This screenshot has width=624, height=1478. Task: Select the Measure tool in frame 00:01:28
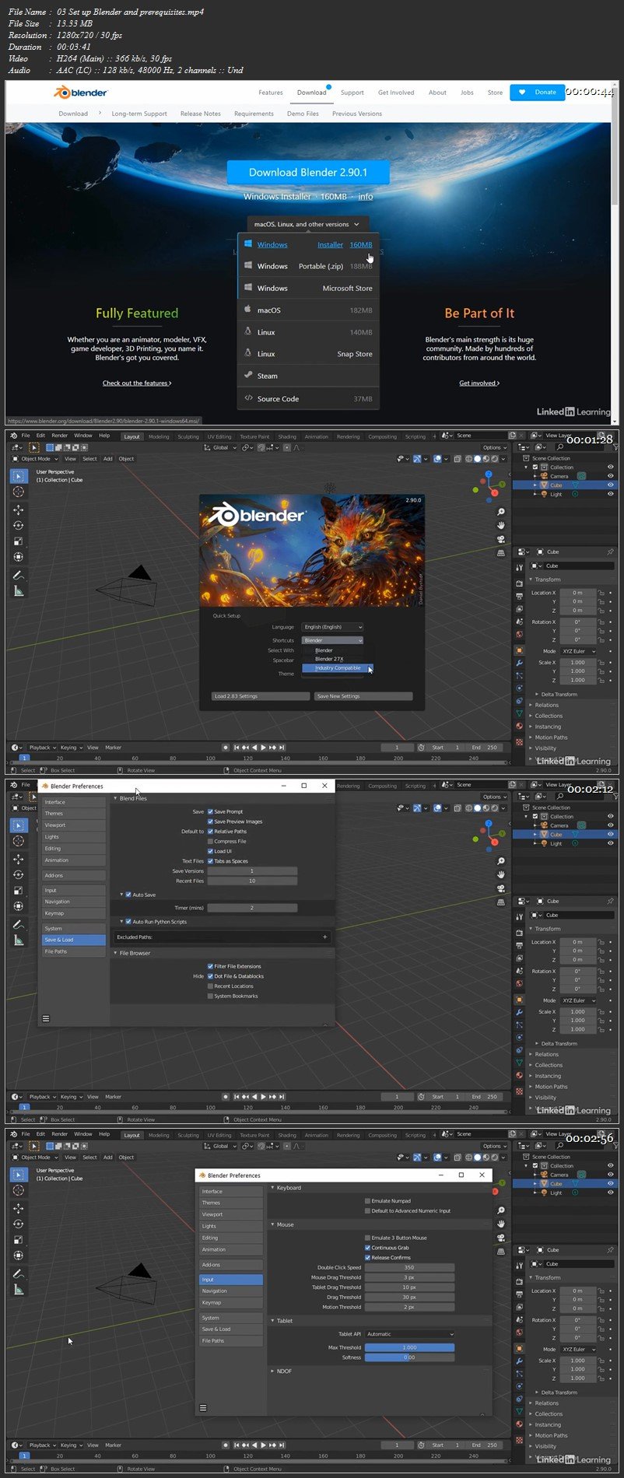(x=19, y=591)
